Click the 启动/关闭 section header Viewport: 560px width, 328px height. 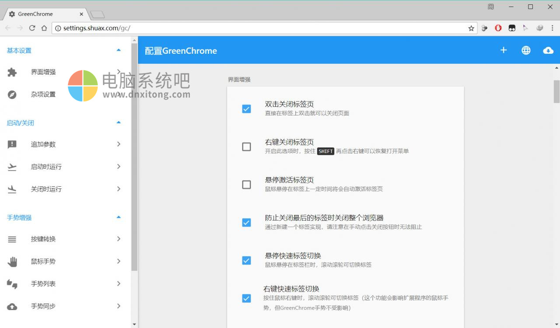tap(20, 123)
